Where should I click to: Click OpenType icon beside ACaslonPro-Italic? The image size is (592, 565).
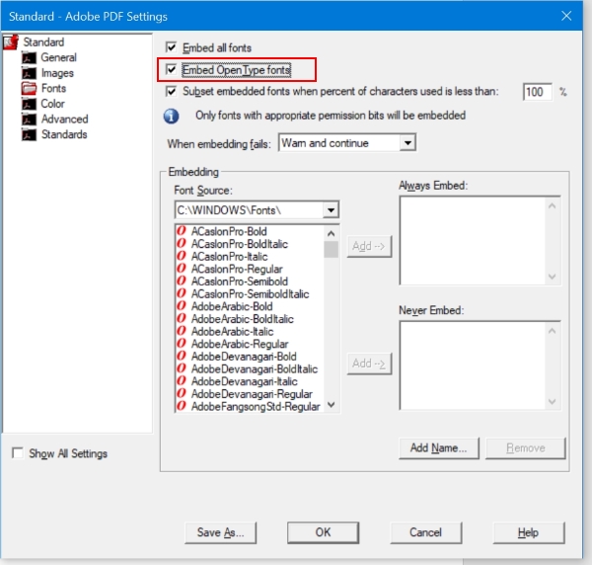coord(182,256)
